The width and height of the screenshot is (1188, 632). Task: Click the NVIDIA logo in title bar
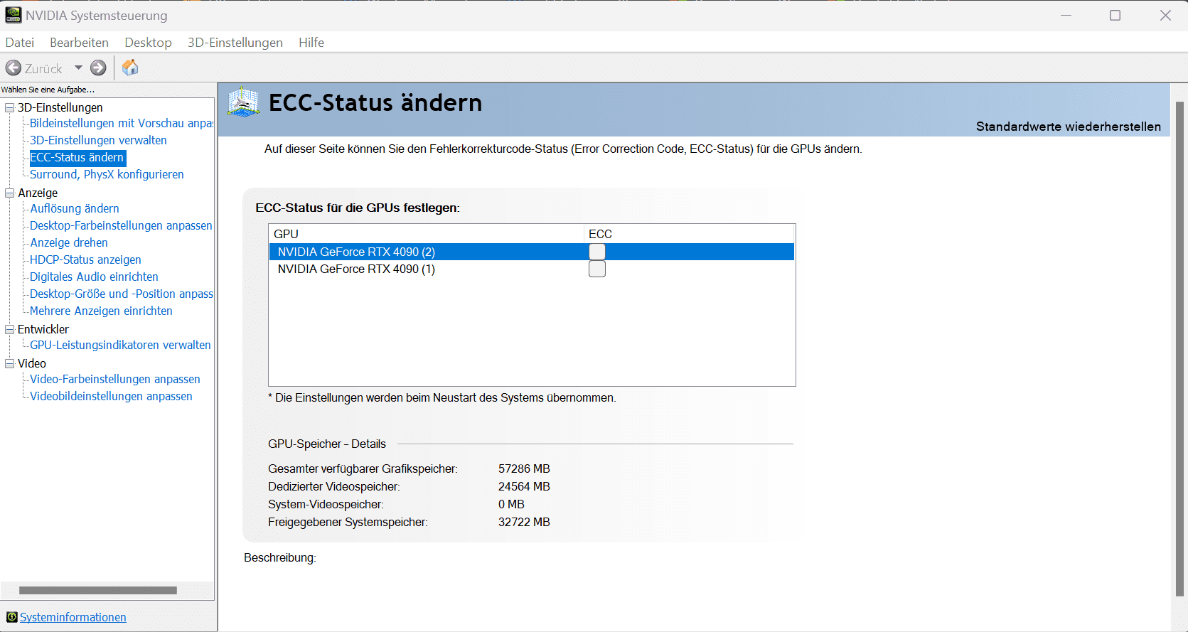tap(14, 15)
